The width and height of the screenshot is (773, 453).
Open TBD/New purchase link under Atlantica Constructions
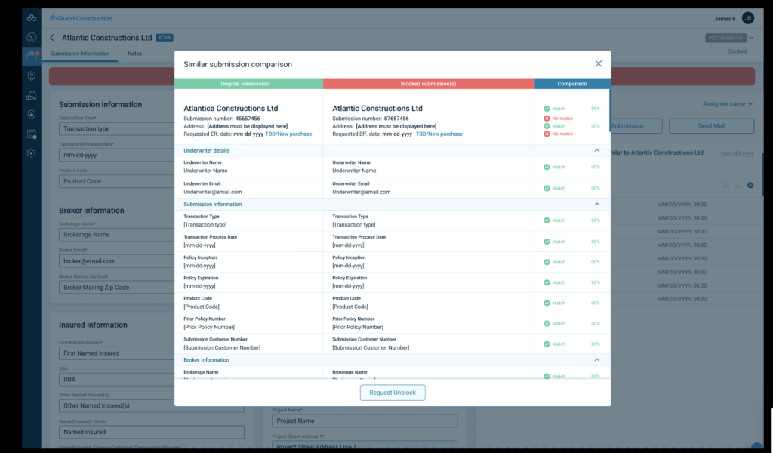[x=288, y=134]
